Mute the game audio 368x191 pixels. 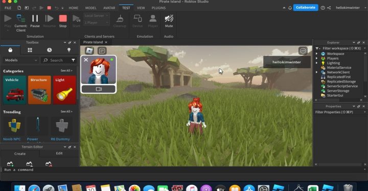tap(169, 21)
